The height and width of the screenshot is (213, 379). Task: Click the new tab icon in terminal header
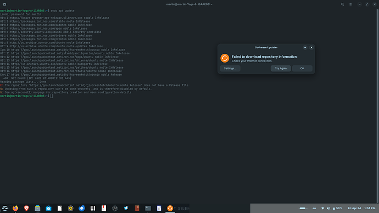[x=4, y=4]
